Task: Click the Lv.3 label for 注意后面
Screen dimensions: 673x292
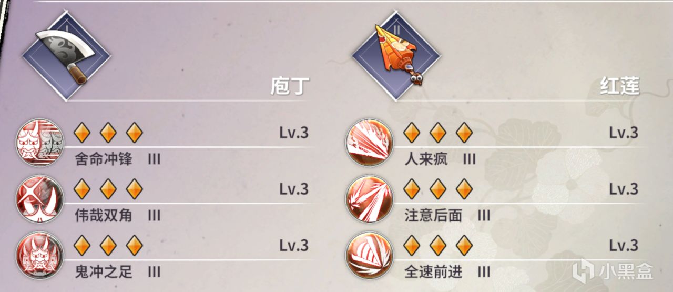Action: pyautogui.click(x=624, y=189)
